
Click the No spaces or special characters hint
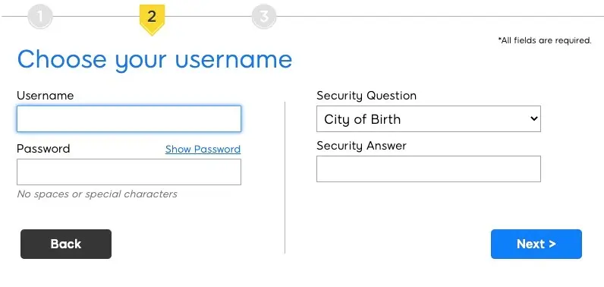[97, 194]
